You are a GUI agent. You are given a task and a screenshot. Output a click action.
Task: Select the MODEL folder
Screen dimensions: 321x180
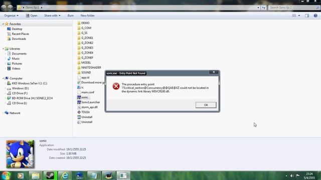point(86,62)
